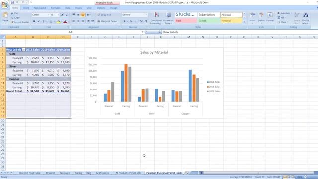This screenshot has width=318, height=179.
Task: Toggle Underline formatting
Action: (x=43, y=21)
